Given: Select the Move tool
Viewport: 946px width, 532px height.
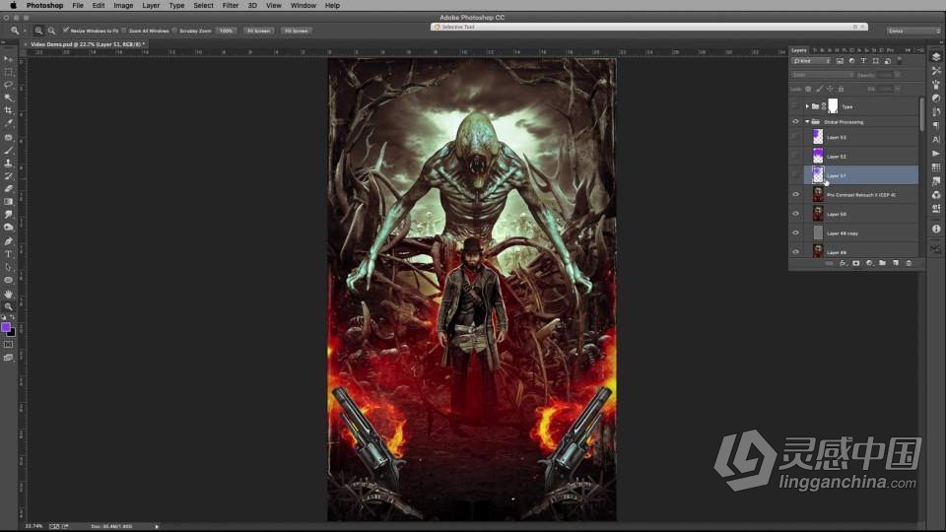Looking at the screenshot, I should coord(9,58).
